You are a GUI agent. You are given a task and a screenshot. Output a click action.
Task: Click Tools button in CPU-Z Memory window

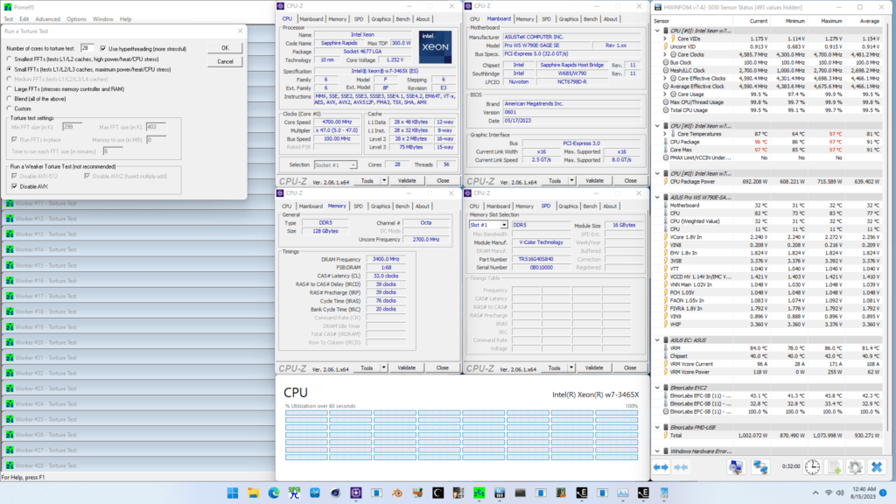367,368
